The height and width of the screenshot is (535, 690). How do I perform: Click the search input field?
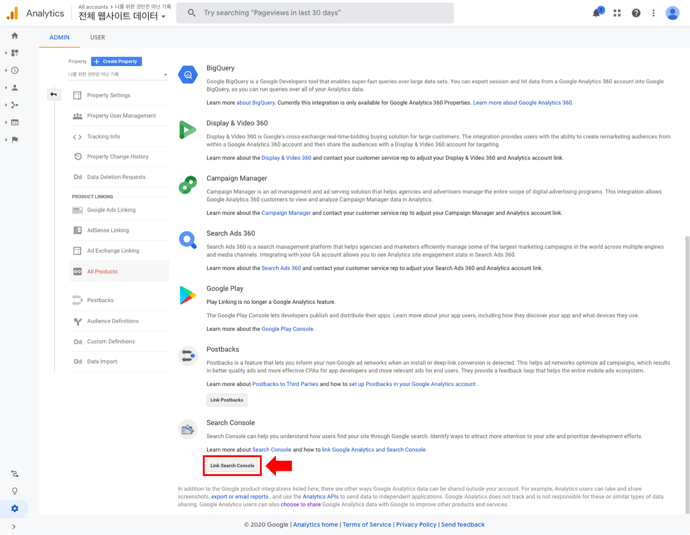315,13
